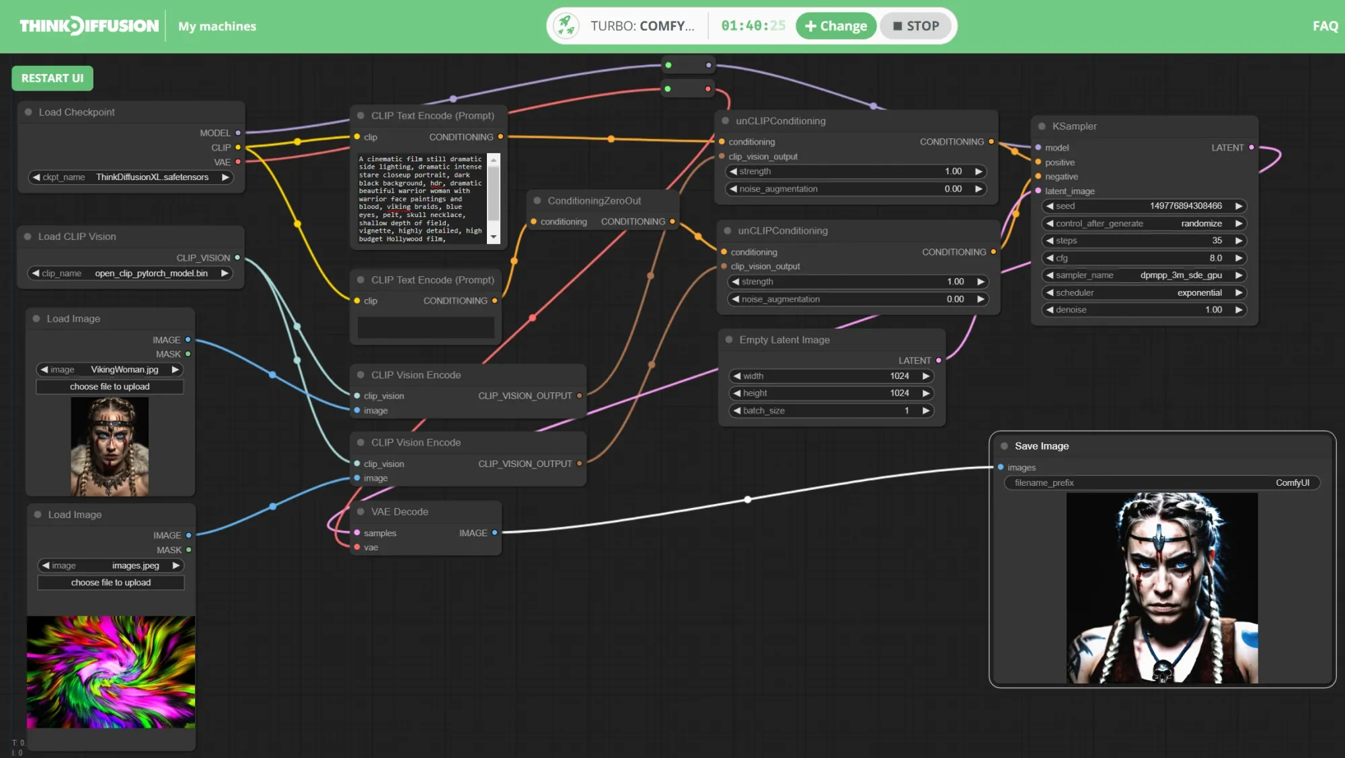Click choose file to upload under VikingWoman.jpg
The image size is (1345, 758).
[x=110, y=386]
